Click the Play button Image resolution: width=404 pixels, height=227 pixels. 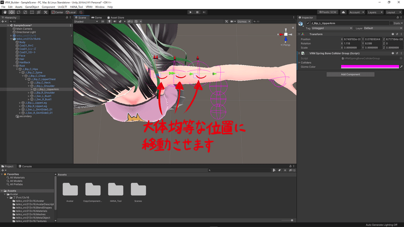[x=190, y=12]
